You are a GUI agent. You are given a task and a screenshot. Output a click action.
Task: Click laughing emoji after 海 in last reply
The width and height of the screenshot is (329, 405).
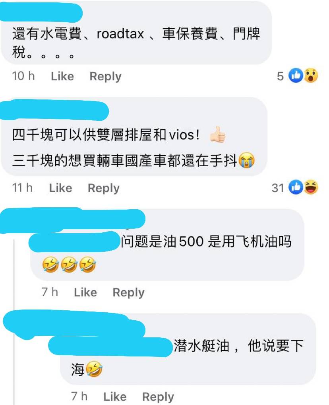pos(94,369)
